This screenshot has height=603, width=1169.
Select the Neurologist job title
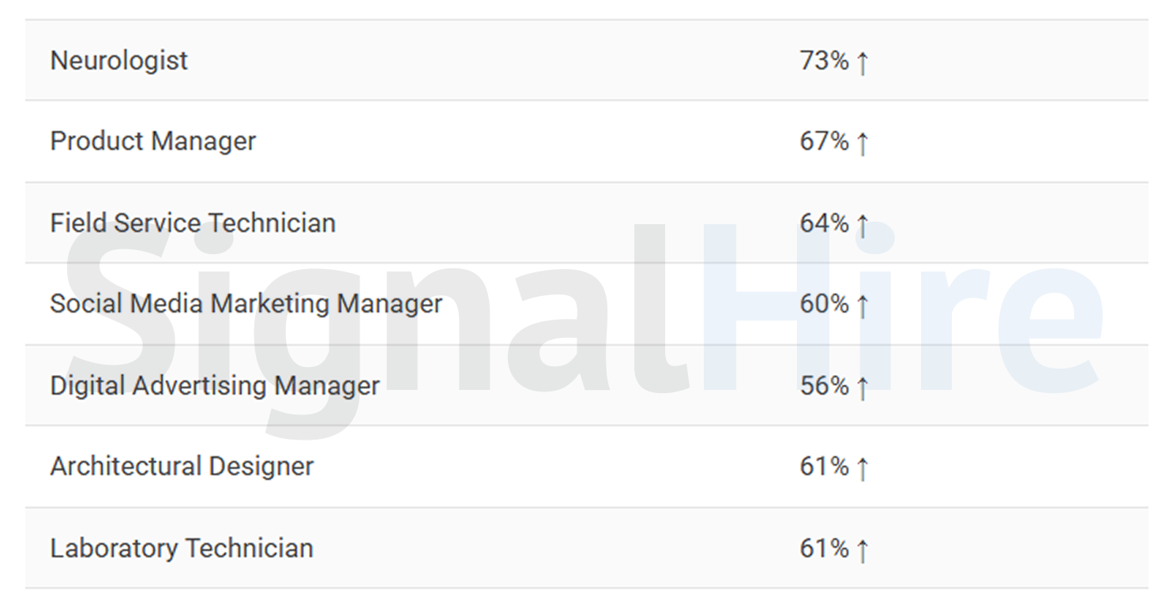119,61
